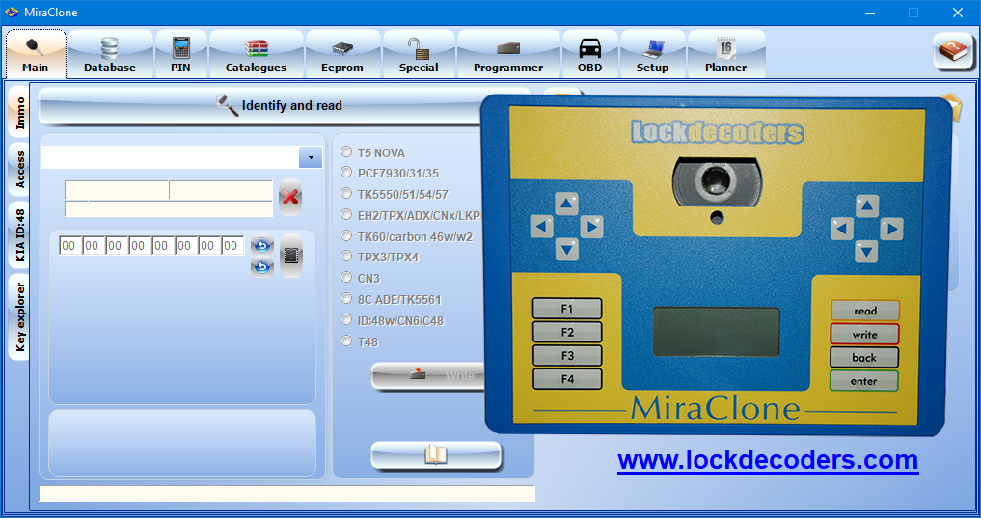981x518 pixels.
Task: Switch to the Database tab
Action: [x=110, y=54]
